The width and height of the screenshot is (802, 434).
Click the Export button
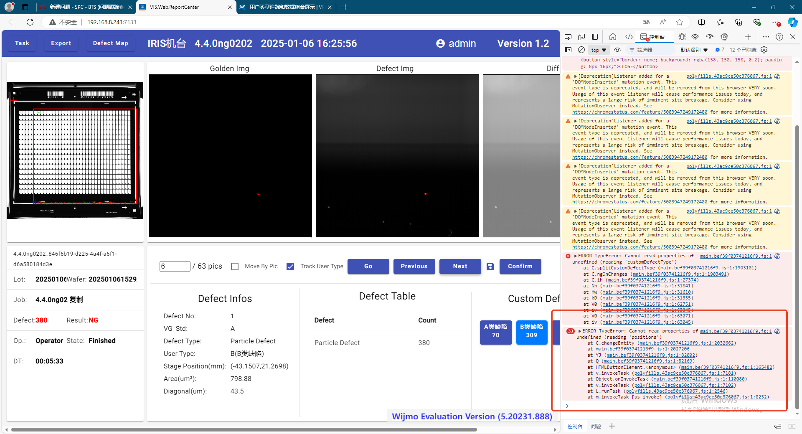point(61,43)
